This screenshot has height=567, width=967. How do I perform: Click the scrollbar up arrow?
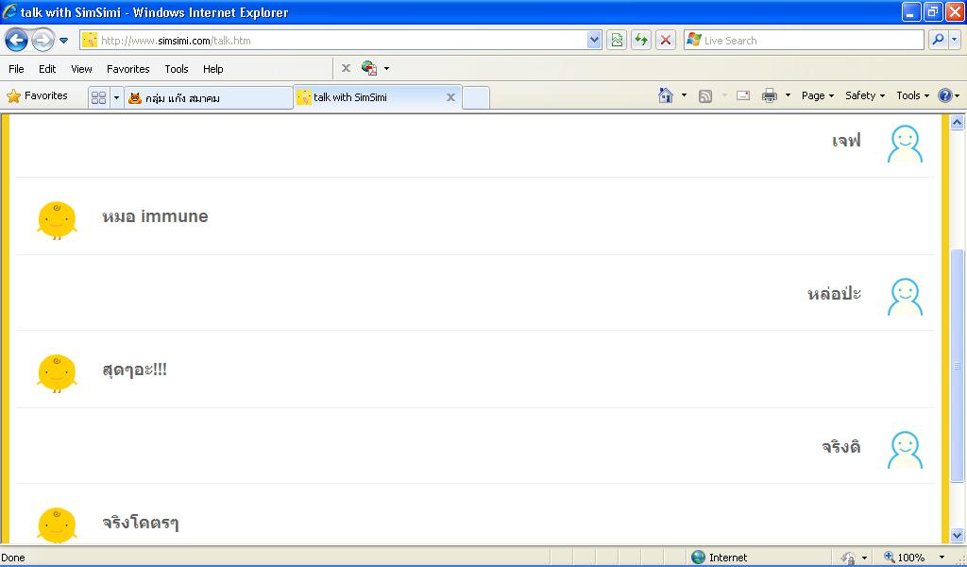point(958,122)
